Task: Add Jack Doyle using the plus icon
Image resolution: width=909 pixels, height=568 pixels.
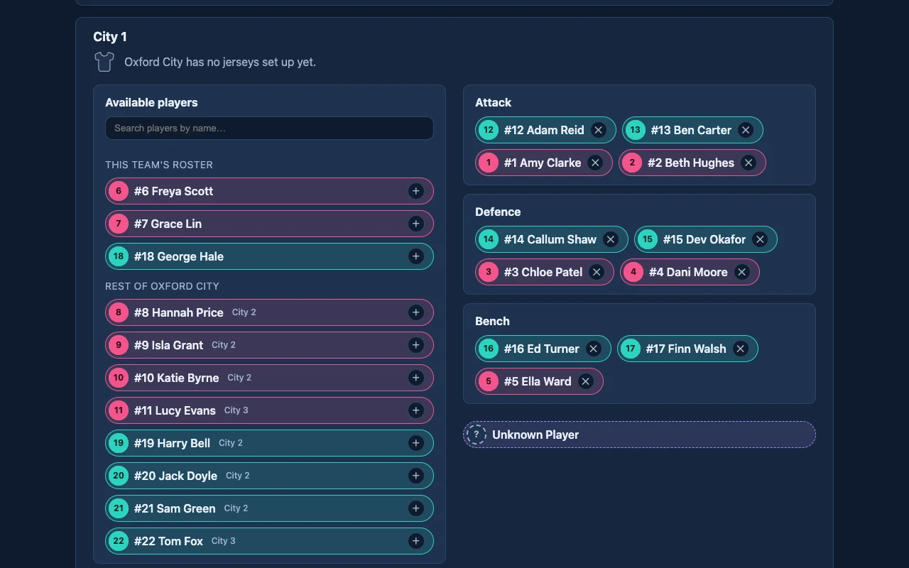Action: click(416, 476)
